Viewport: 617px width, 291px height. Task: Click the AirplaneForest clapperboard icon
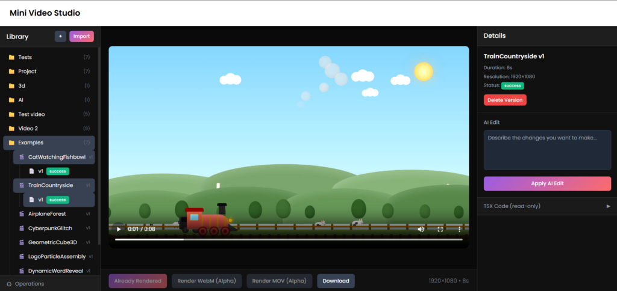(22, 214)
